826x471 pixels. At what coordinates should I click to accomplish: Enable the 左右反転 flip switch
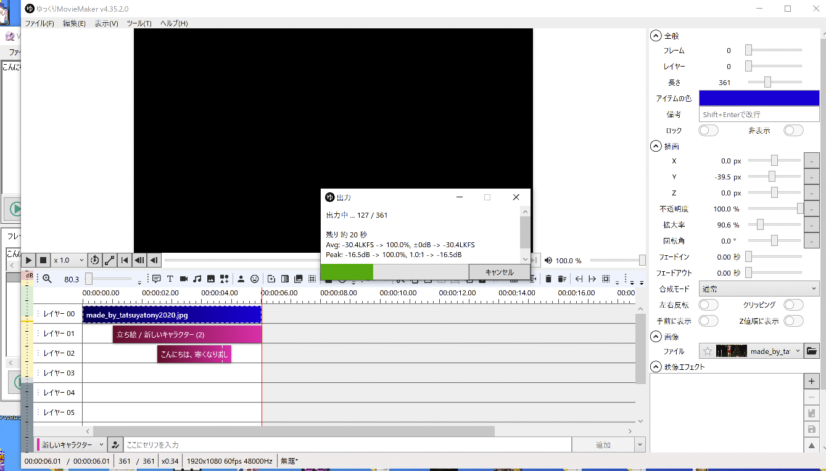click(708, 305)
